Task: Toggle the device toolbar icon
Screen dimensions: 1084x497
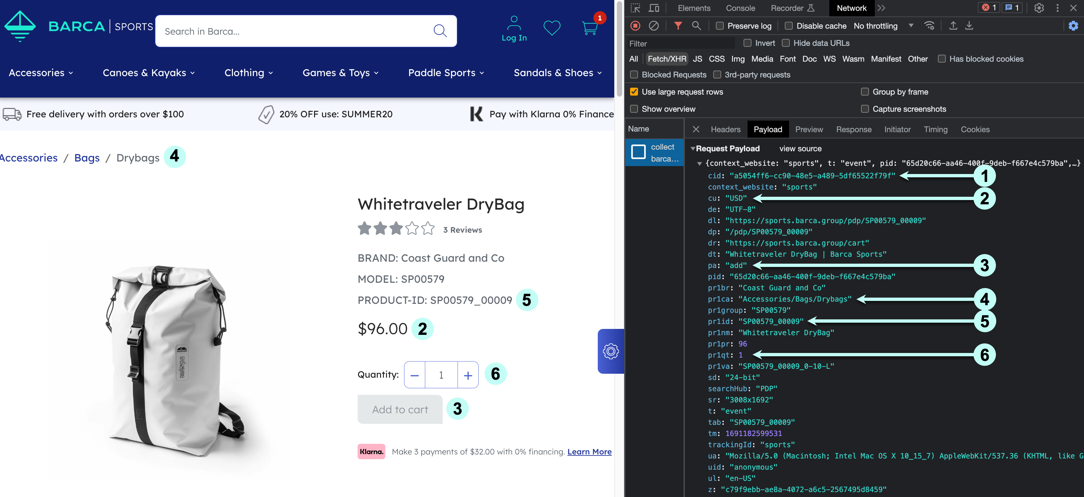Action: point(654,8)
